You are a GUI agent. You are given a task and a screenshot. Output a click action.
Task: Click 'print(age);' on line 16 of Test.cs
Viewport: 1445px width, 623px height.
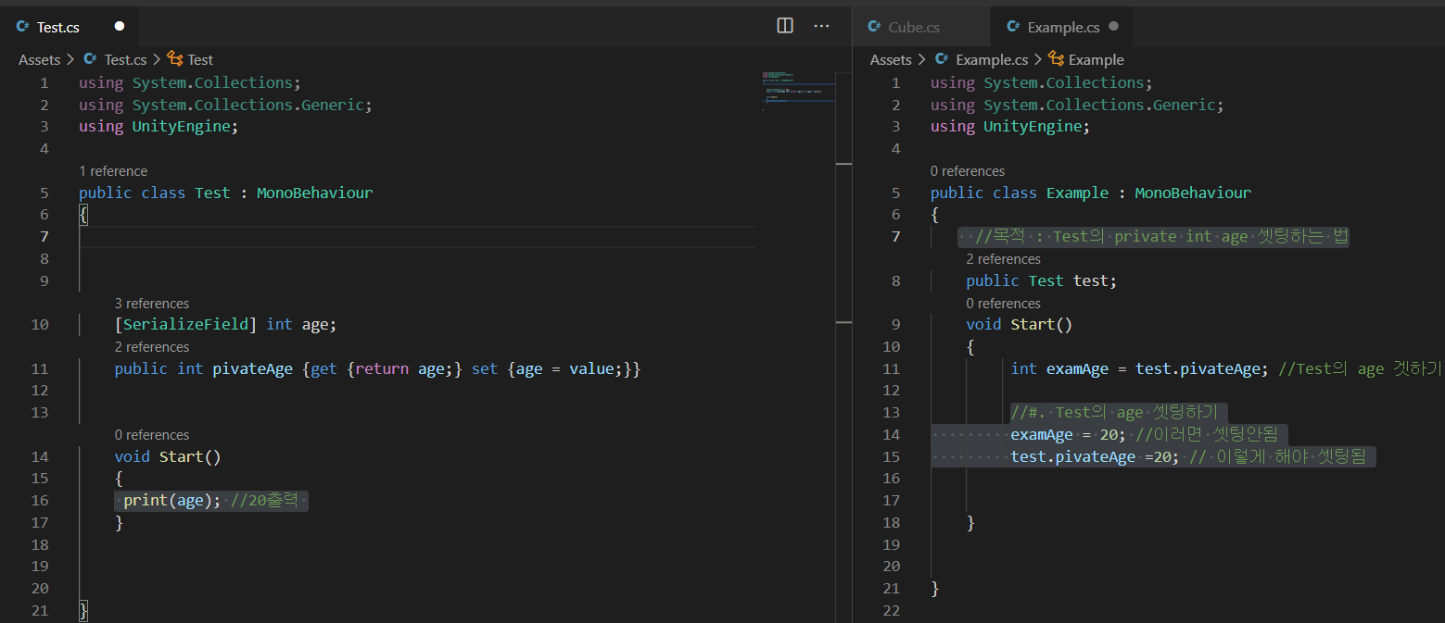click(x=172, y=501)
